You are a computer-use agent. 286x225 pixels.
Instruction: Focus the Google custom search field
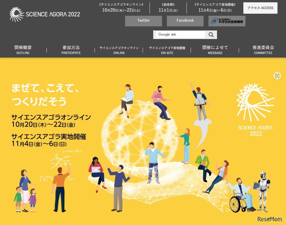(180, 35)
